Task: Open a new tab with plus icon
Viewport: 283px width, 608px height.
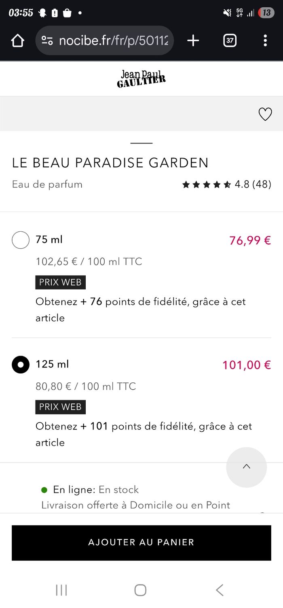Action: click(193, 41)
